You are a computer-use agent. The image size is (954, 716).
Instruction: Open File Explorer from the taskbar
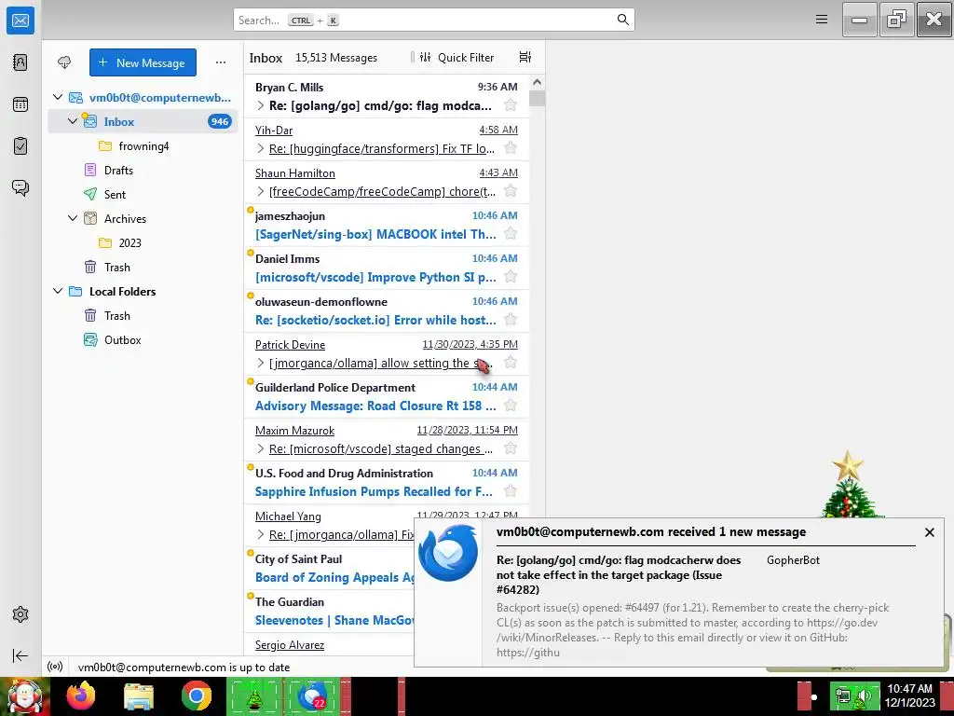click(x=139, y=696)
